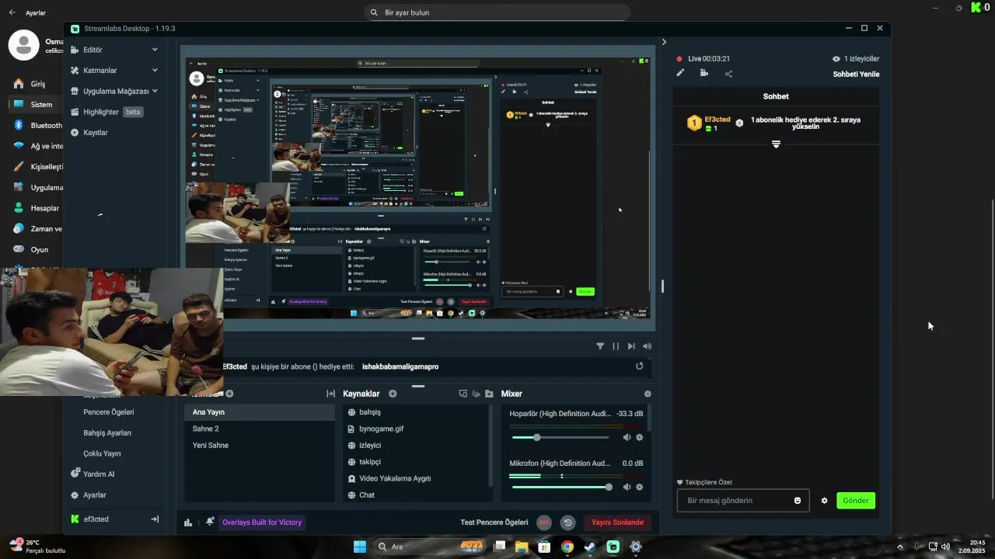Collapse the chat panel arrow
The width and height of the screenshot is (995, 559).
664,42
